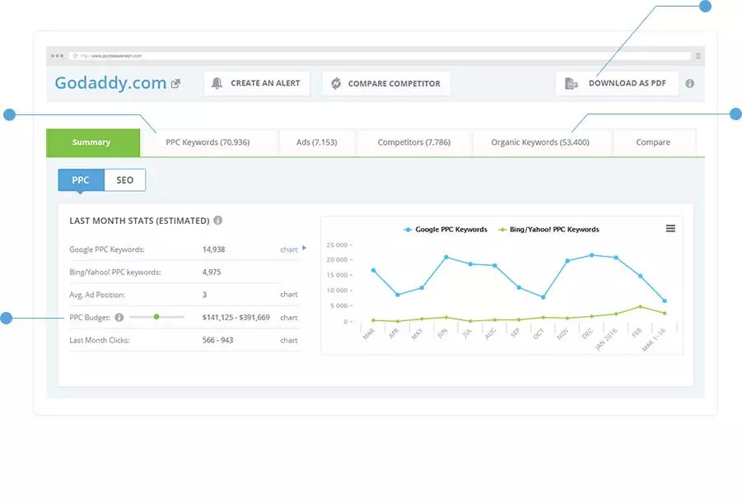The image size is (742, 503).
Task: Toggle Bing/Yahoo! PPC Keywords legend series
Action: click(548, 230)
